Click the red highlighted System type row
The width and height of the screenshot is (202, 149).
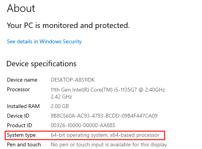85,135
